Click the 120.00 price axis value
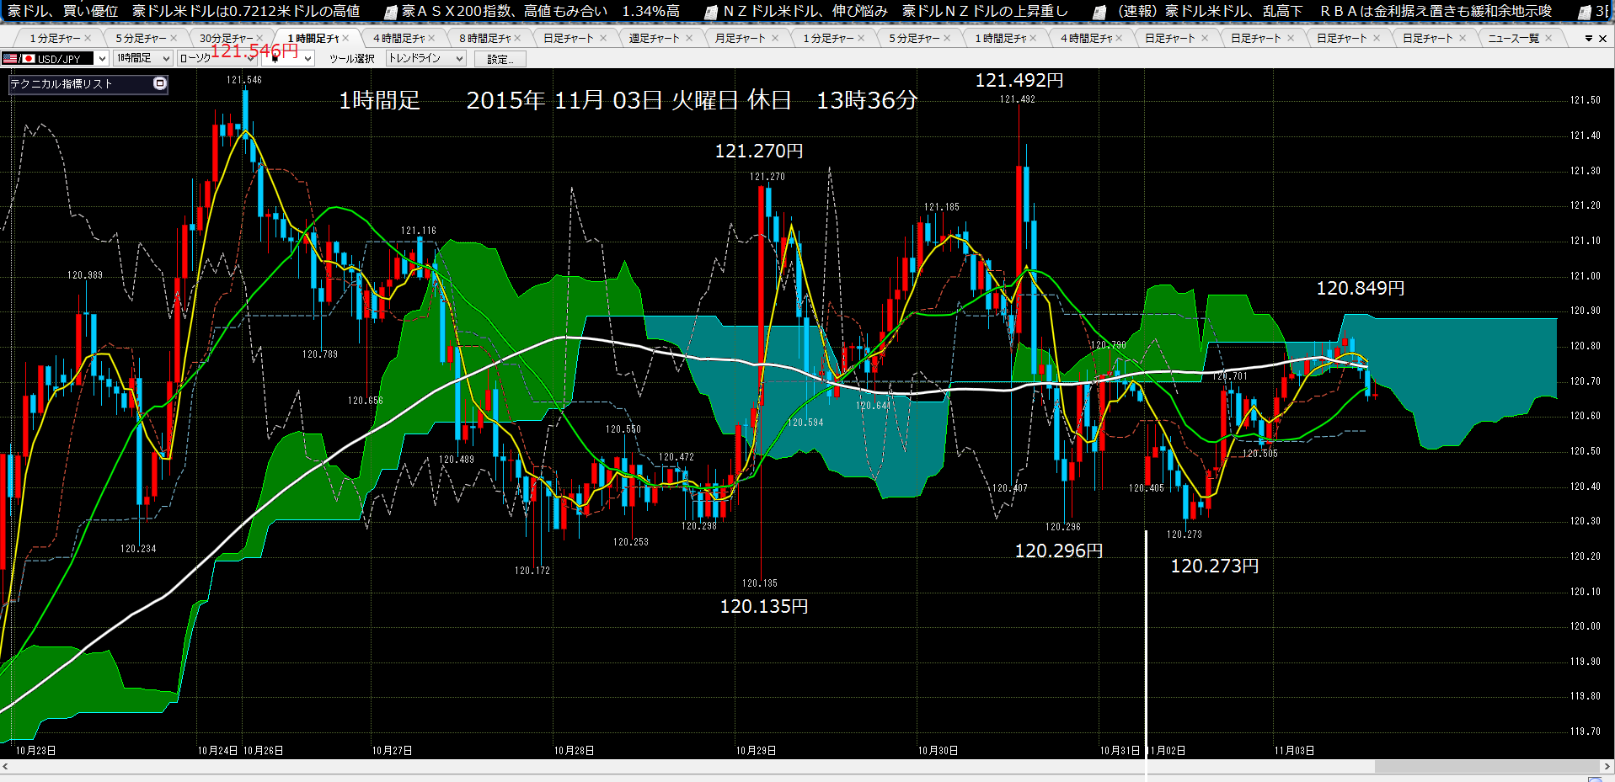 click(x=1585, y=626)
